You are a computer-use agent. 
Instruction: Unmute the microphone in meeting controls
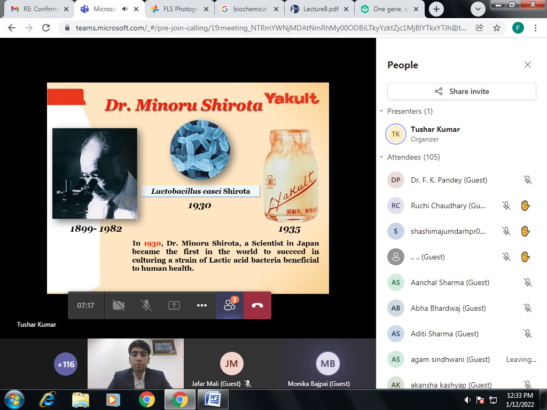[146, 305]
